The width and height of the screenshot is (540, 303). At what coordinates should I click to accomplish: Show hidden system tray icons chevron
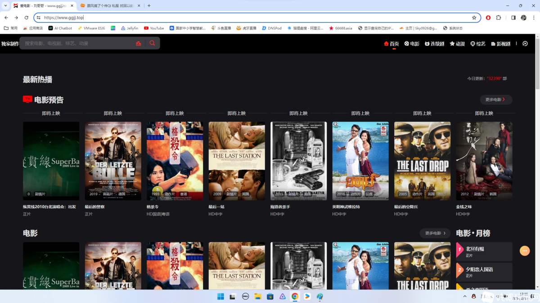coord(465,296)
